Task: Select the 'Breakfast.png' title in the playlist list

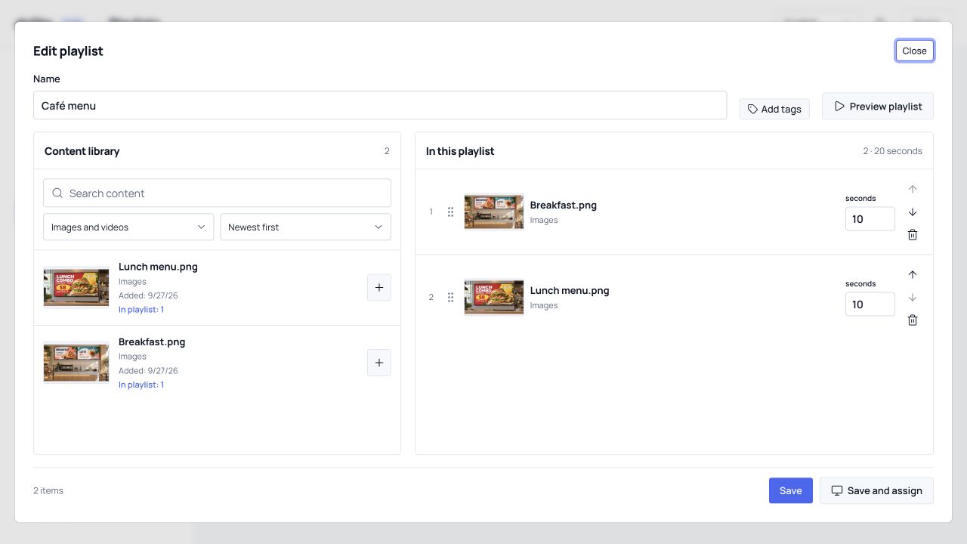Action: [564, 206]
